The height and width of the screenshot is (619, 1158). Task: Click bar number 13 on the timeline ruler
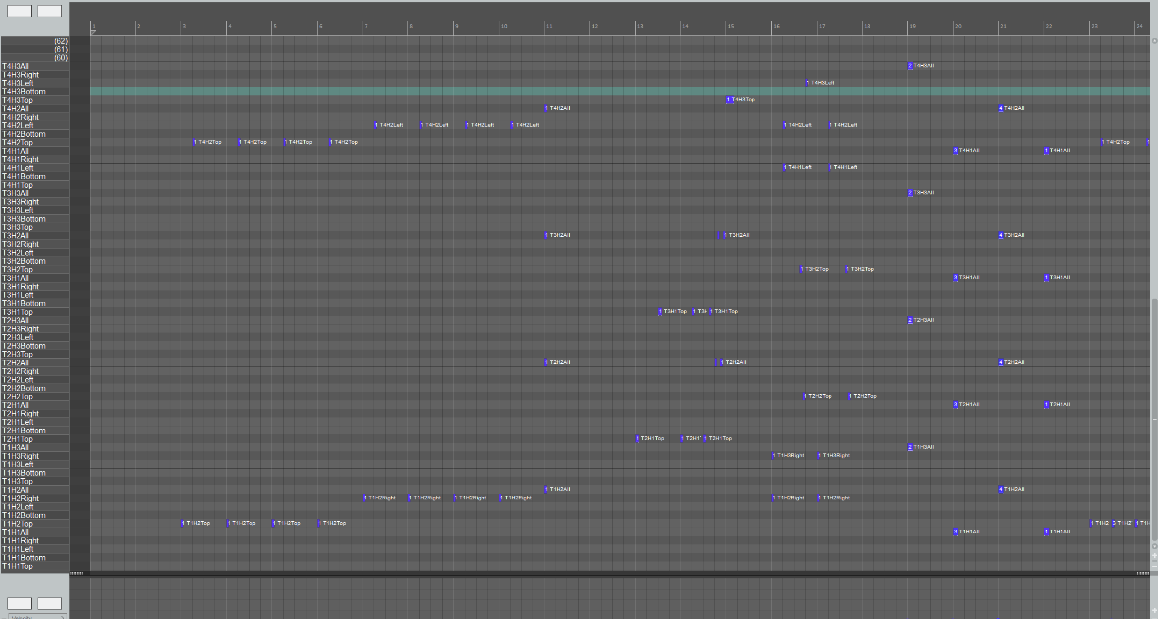640,26
